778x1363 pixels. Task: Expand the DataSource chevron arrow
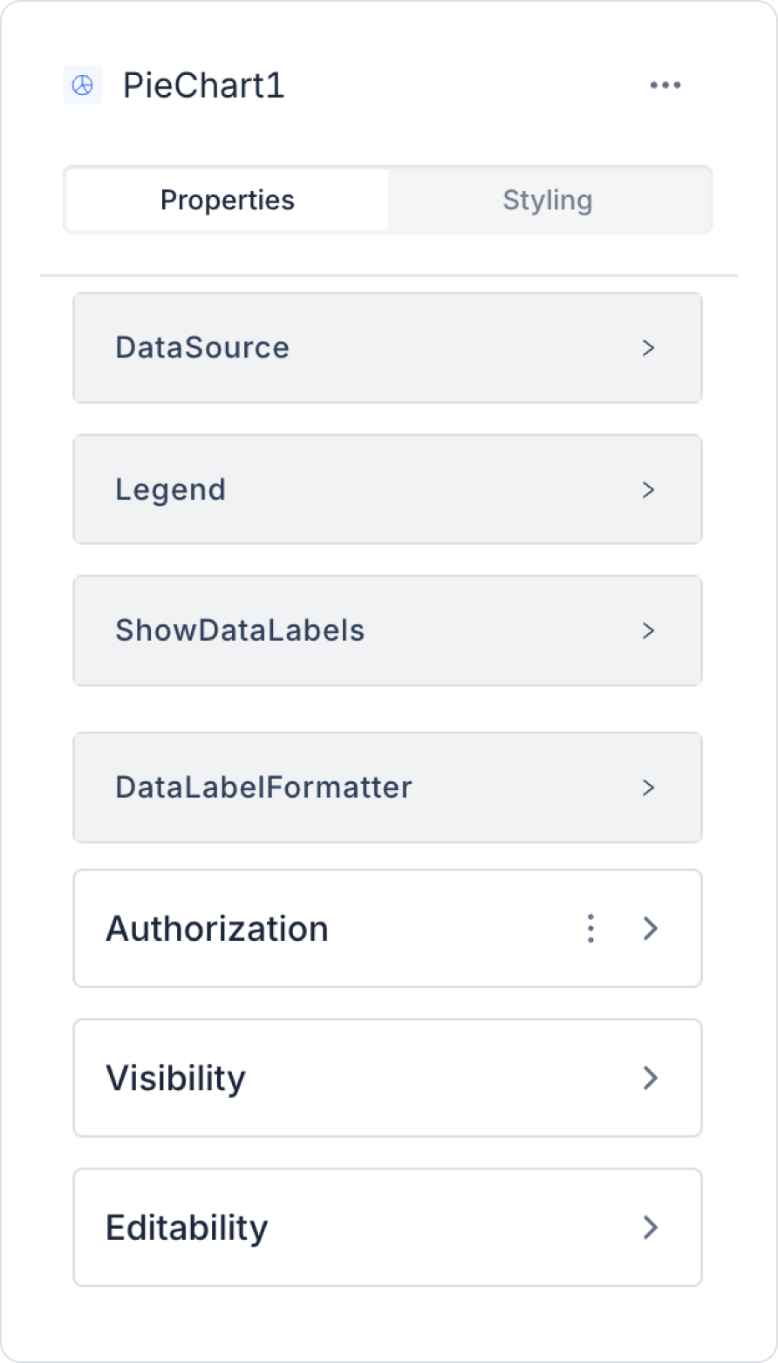pyautogui.click(x=648, y=348)
